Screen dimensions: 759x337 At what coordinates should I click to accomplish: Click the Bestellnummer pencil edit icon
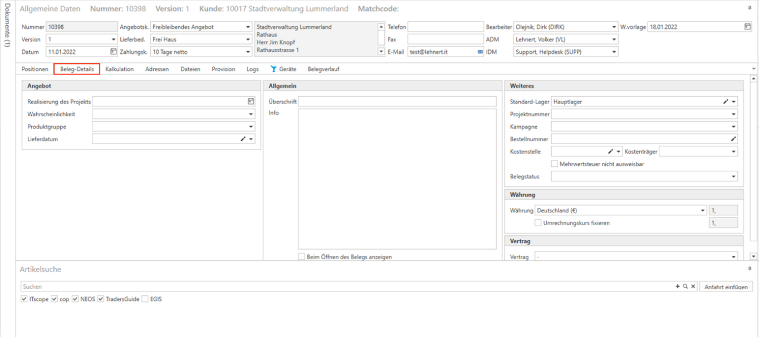(733, 139)
